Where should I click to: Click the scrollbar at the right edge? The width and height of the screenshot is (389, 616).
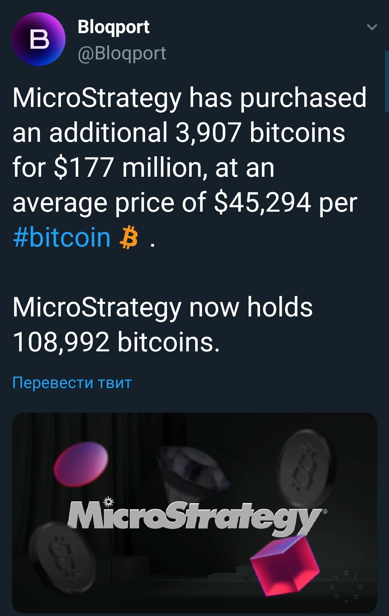click(x=387, y=81)
